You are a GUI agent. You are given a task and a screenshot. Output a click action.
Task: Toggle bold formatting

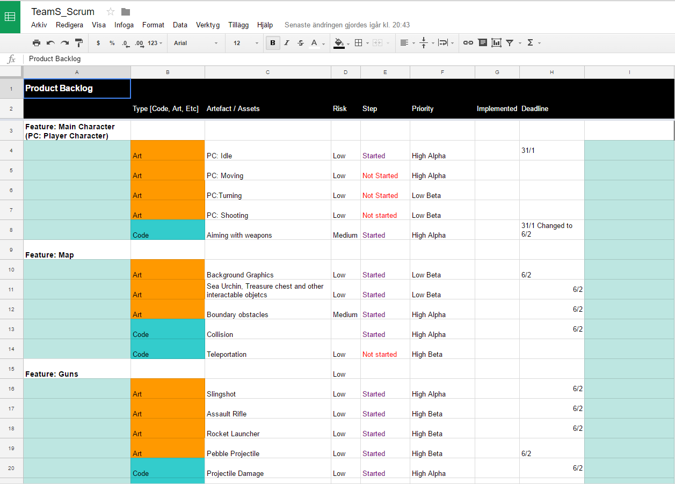click(x=273, y=43)
